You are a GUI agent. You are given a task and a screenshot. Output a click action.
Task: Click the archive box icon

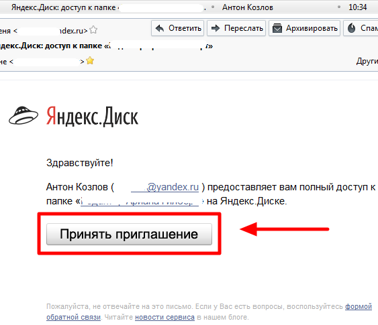coord(277,28)
